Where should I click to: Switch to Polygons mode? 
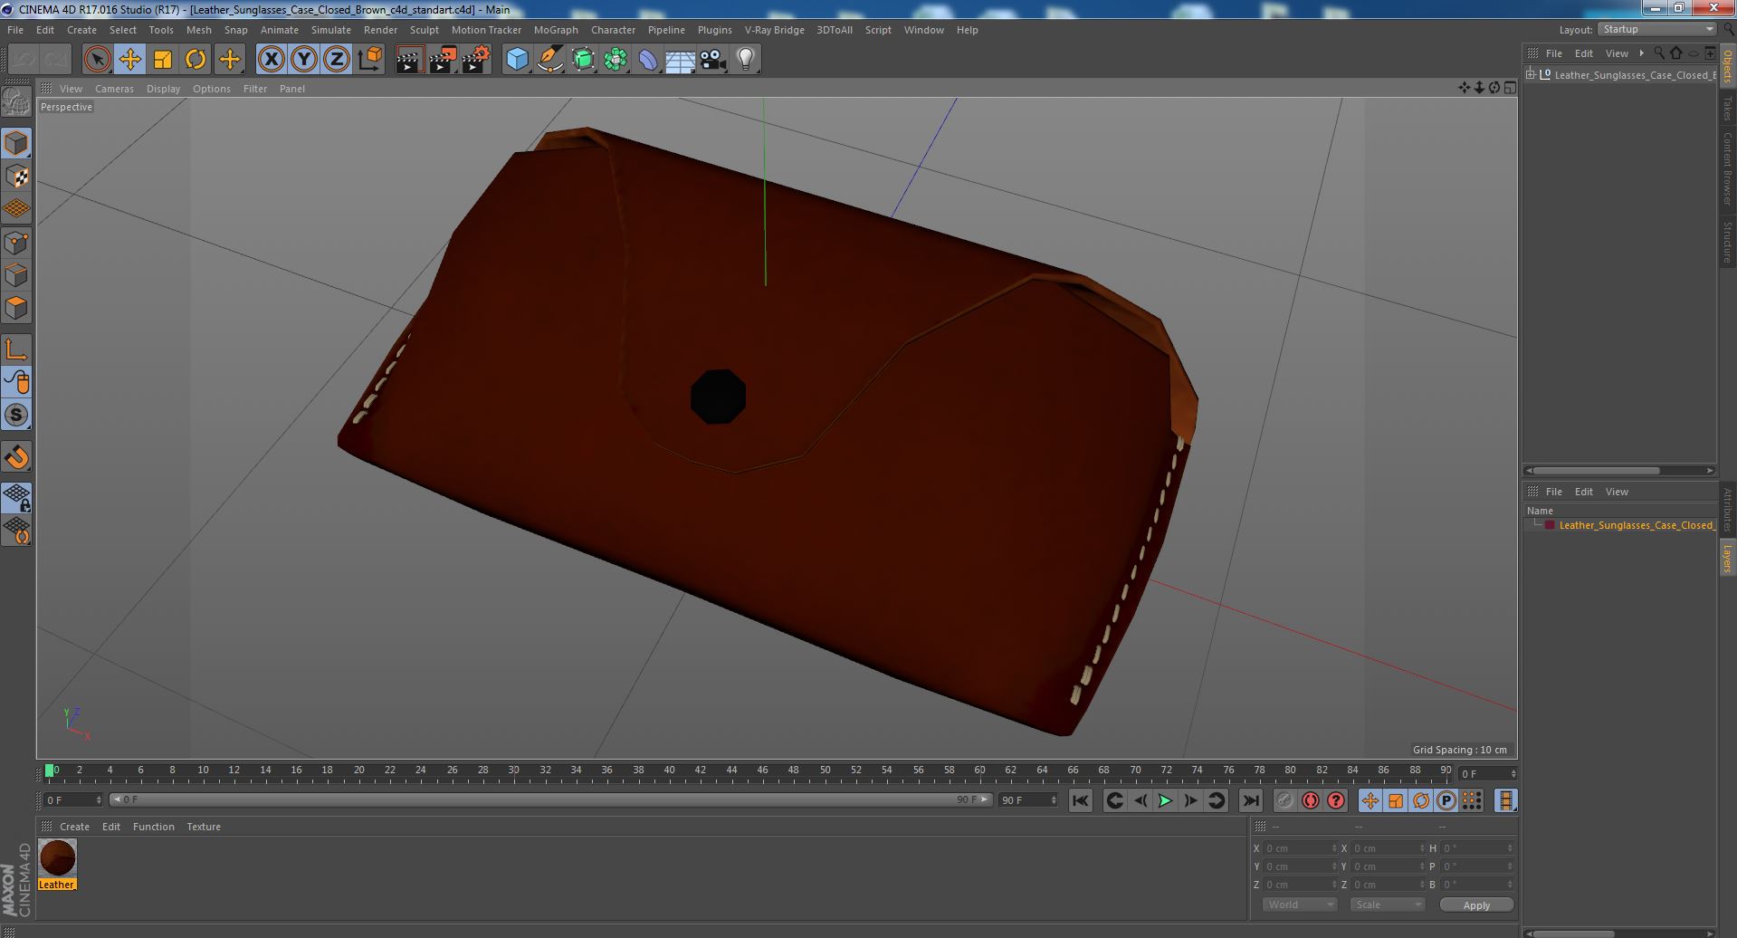tap(16, 308)
